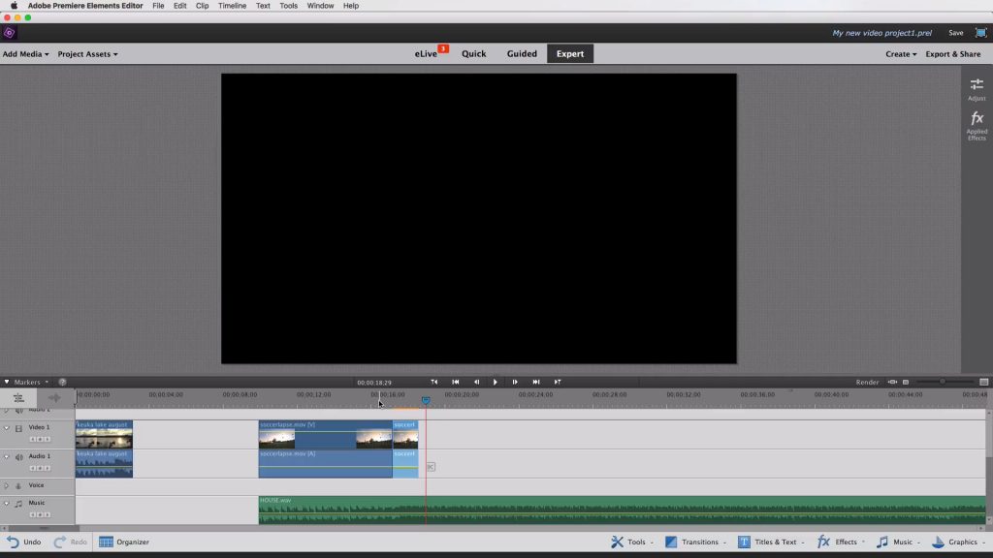
Task: Go to previous edit point
Action: coord(433,382)
